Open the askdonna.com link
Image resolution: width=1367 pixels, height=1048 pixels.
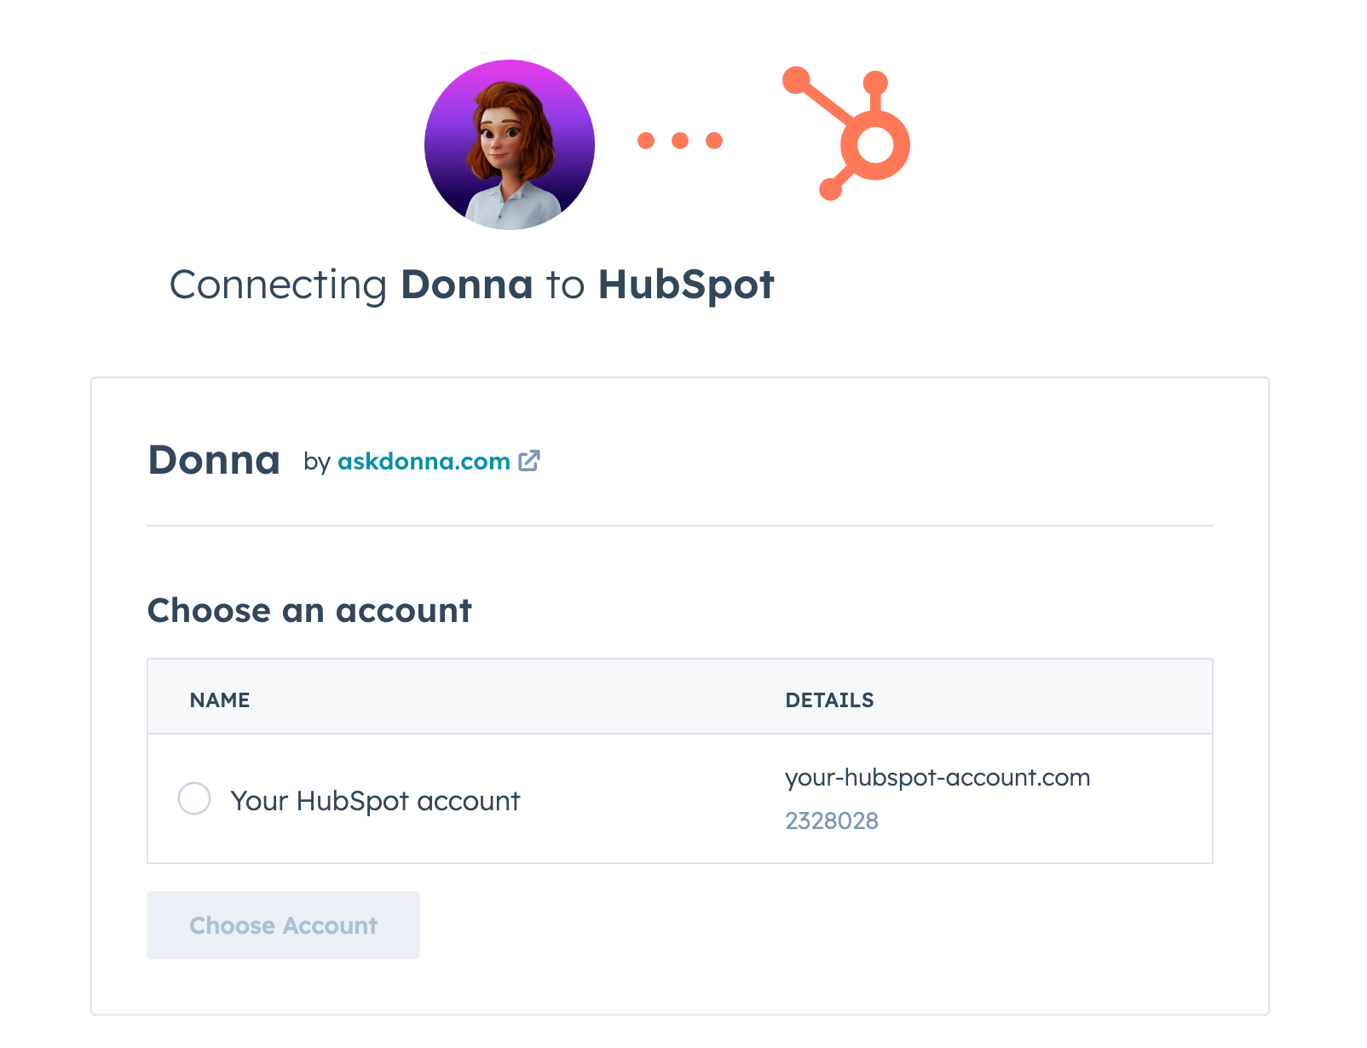coord(424,462)
